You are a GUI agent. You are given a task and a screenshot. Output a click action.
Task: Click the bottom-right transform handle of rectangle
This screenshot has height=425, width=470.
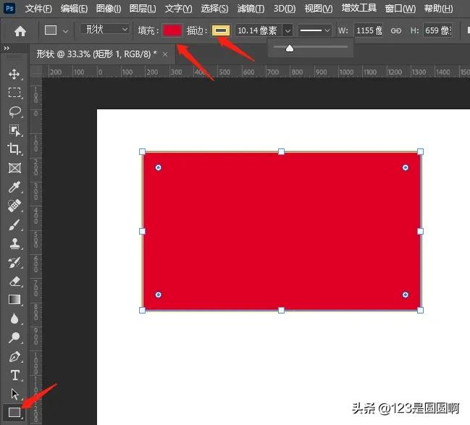click(x=420, y=310)
